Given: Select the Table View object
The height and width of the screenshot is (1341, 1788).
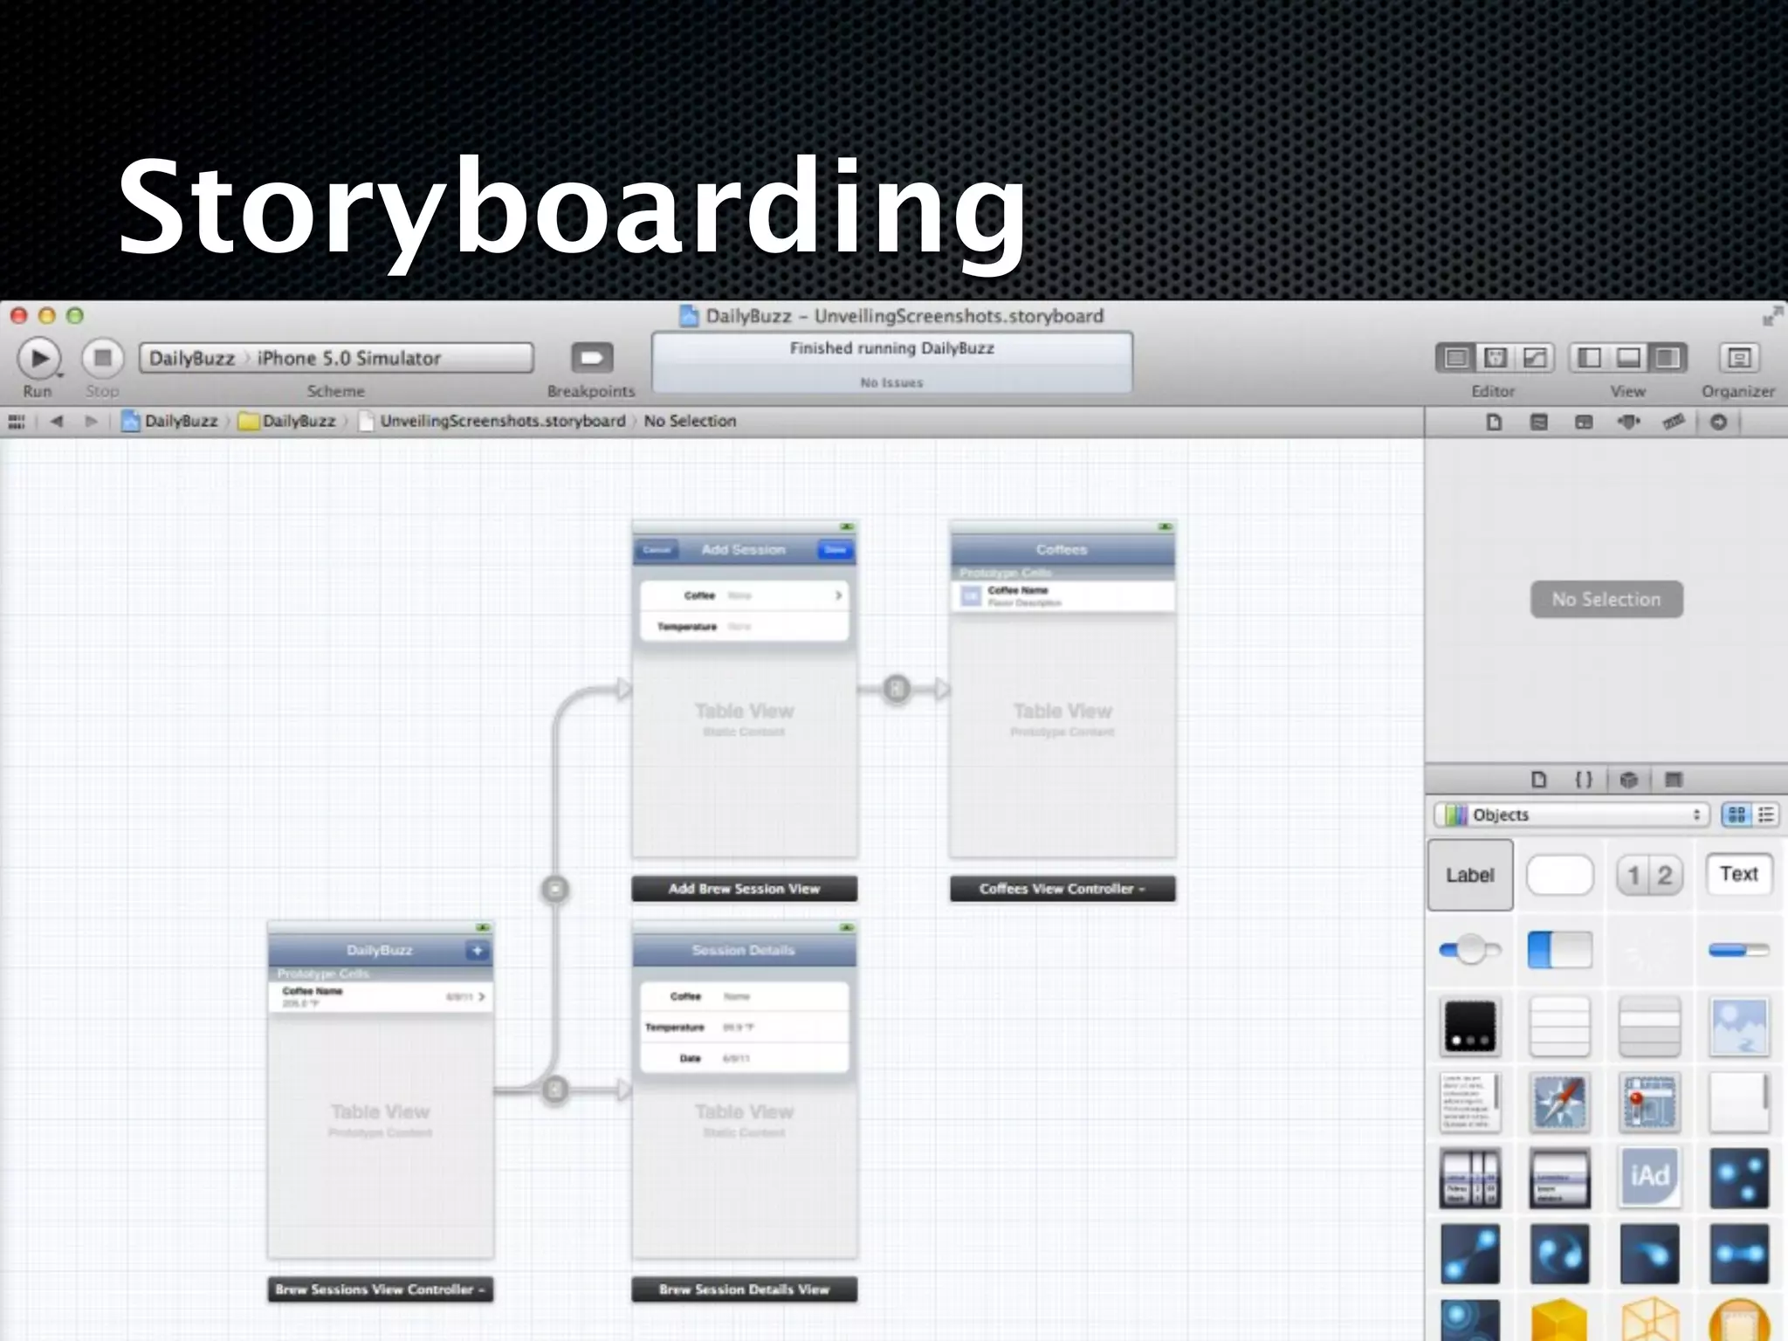Looking at the screenshot, I should coord(1560,1026).
